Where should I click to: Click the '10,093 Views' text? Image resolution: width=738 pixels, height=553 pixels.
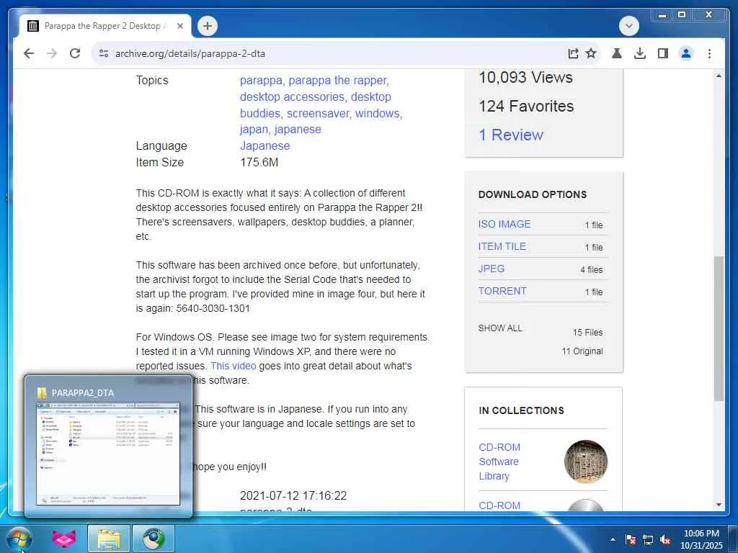[x=525, y=77]
